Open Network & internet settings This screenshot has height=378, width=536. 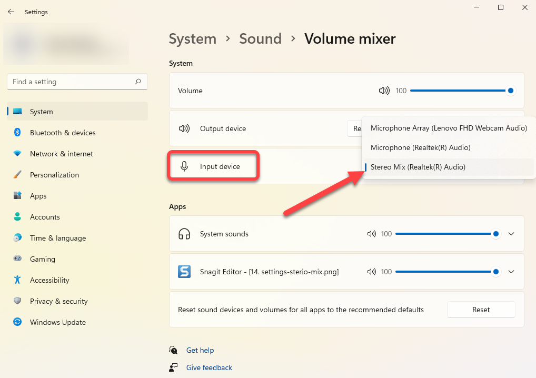point(61,154)
